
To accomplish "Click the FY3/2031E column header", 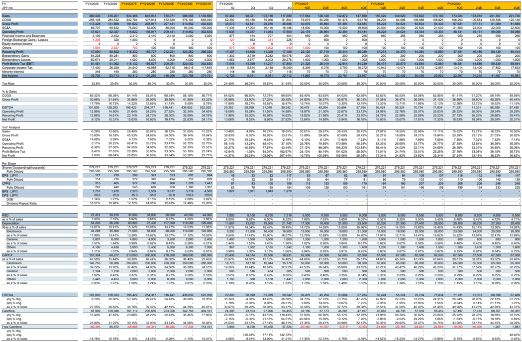I will click(204, 3).
